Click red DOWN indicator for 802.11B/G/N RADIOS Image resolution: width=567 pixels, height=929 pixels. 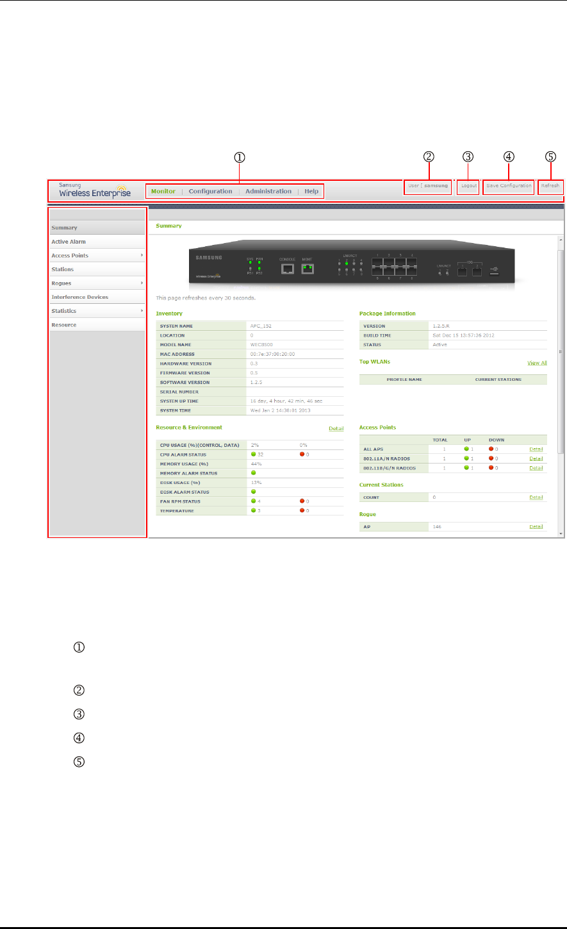491,469
